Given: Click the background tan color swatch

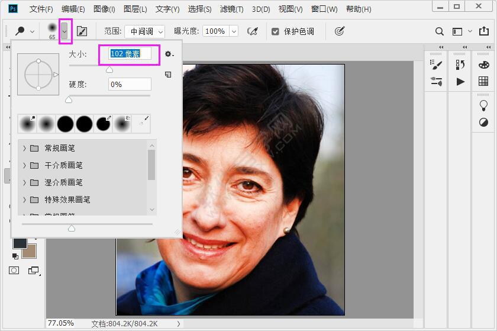Looking at the screenshot, I should click(30, 252).
